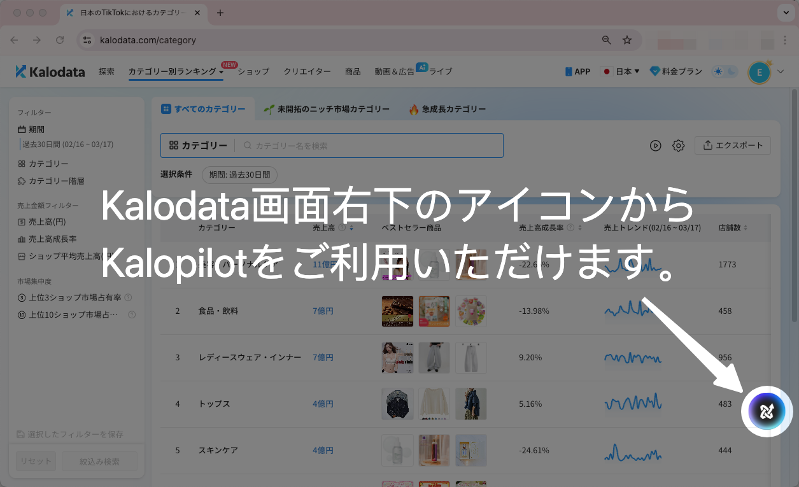This screenshot has width=799, height=487.
Task: Click help icon beside 上位10ショップ市場占有率
Action: 132,314
